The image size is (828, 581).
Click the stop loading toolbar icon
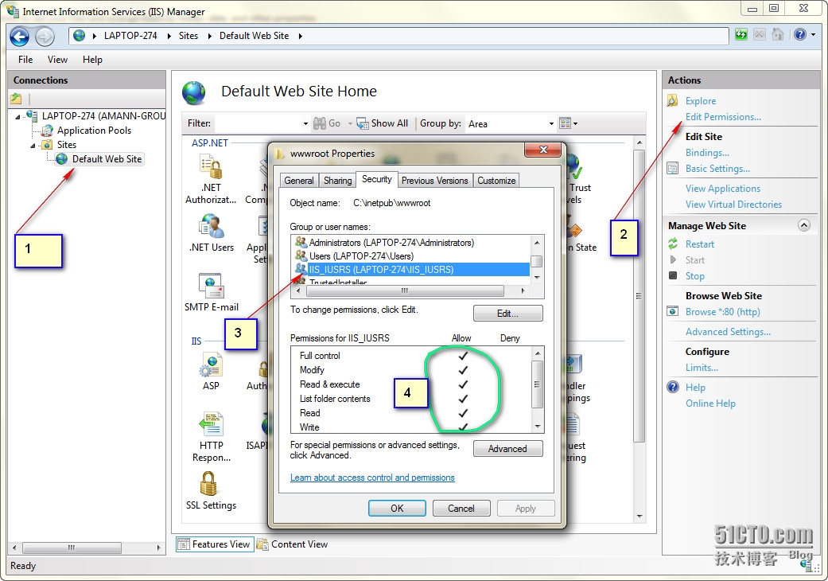click(760, 35)
